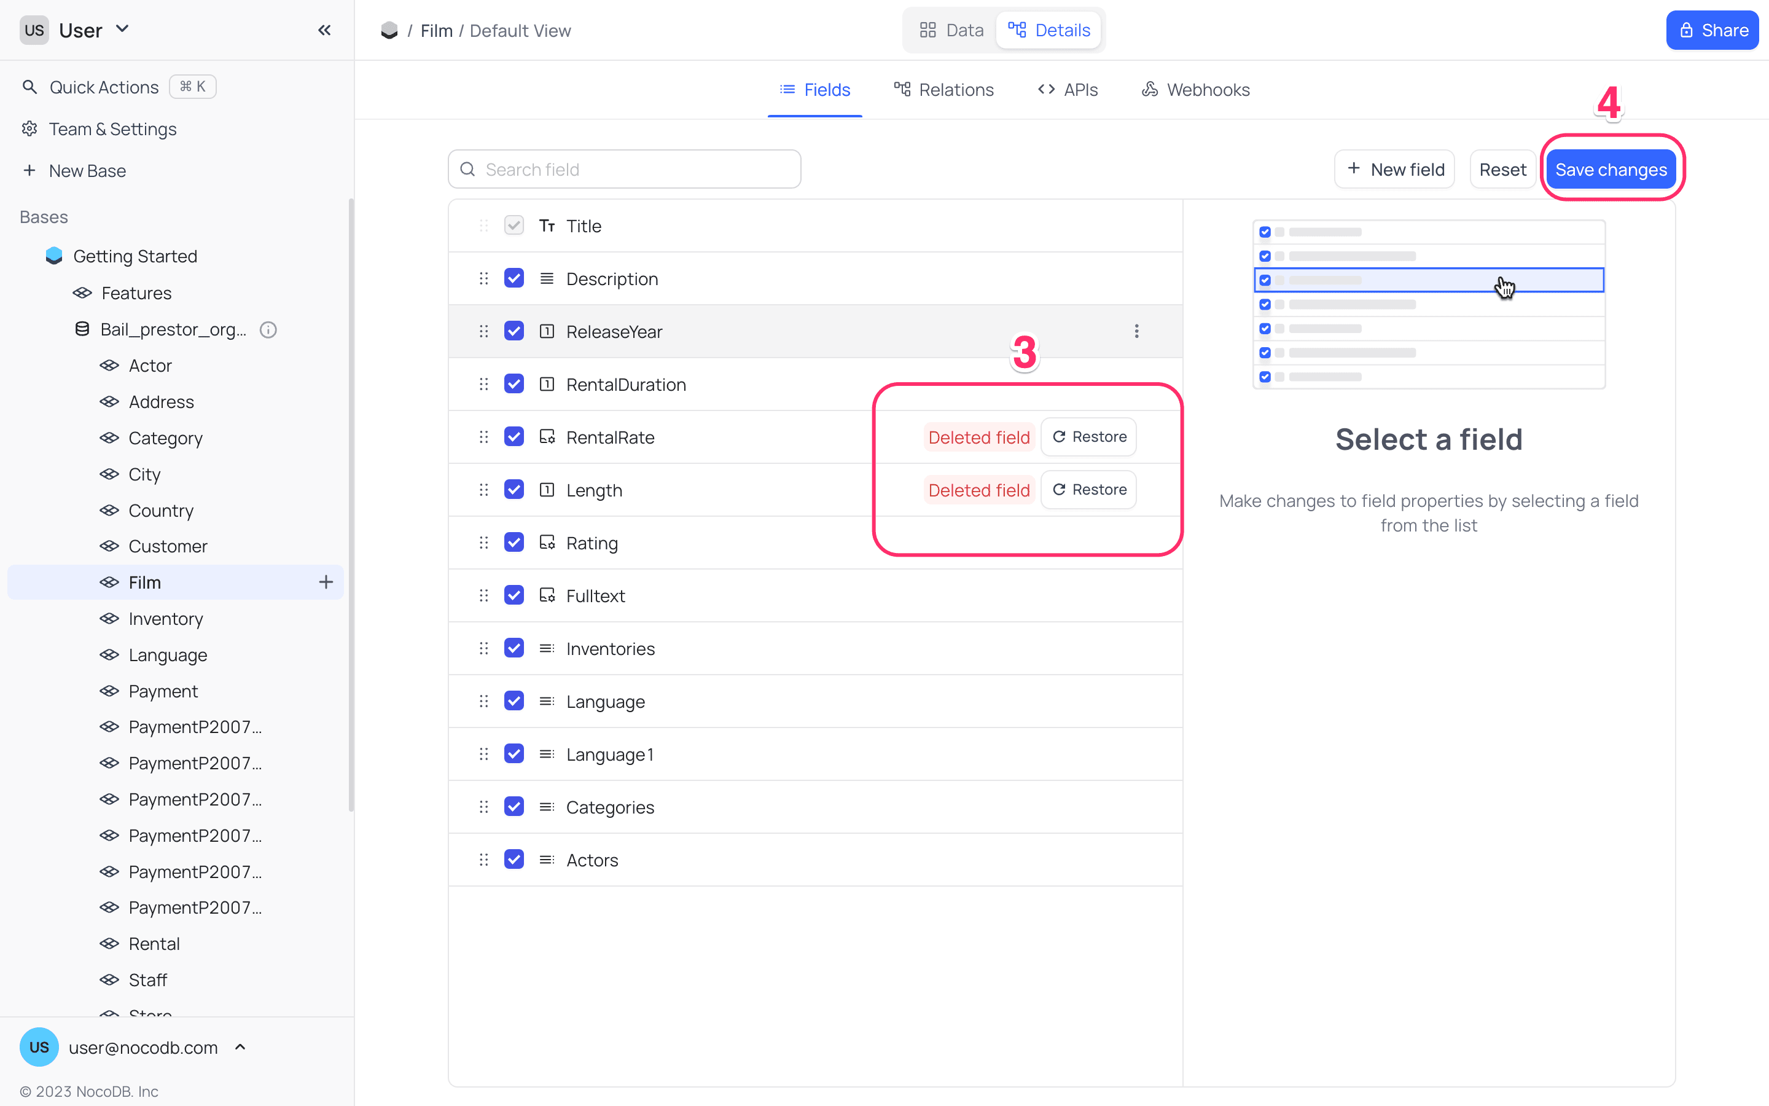Image resolution: width=1769 pixels, height=1106 pixels.
Task: Expand the user@nocodb.com account menu
Action: [240, 1048]
